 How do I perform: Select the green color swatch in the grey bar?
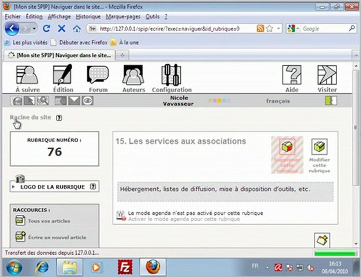coord(210,101)
